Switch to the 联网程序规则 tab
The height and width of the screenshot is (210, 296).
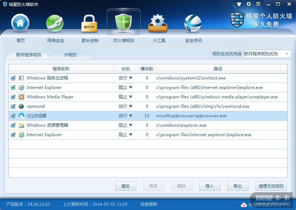coord(28,55)
